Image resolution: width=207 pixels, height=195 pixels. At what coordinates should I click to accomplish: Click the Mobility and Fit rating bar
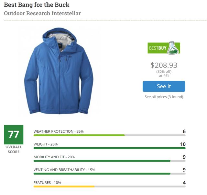point(109,161)
